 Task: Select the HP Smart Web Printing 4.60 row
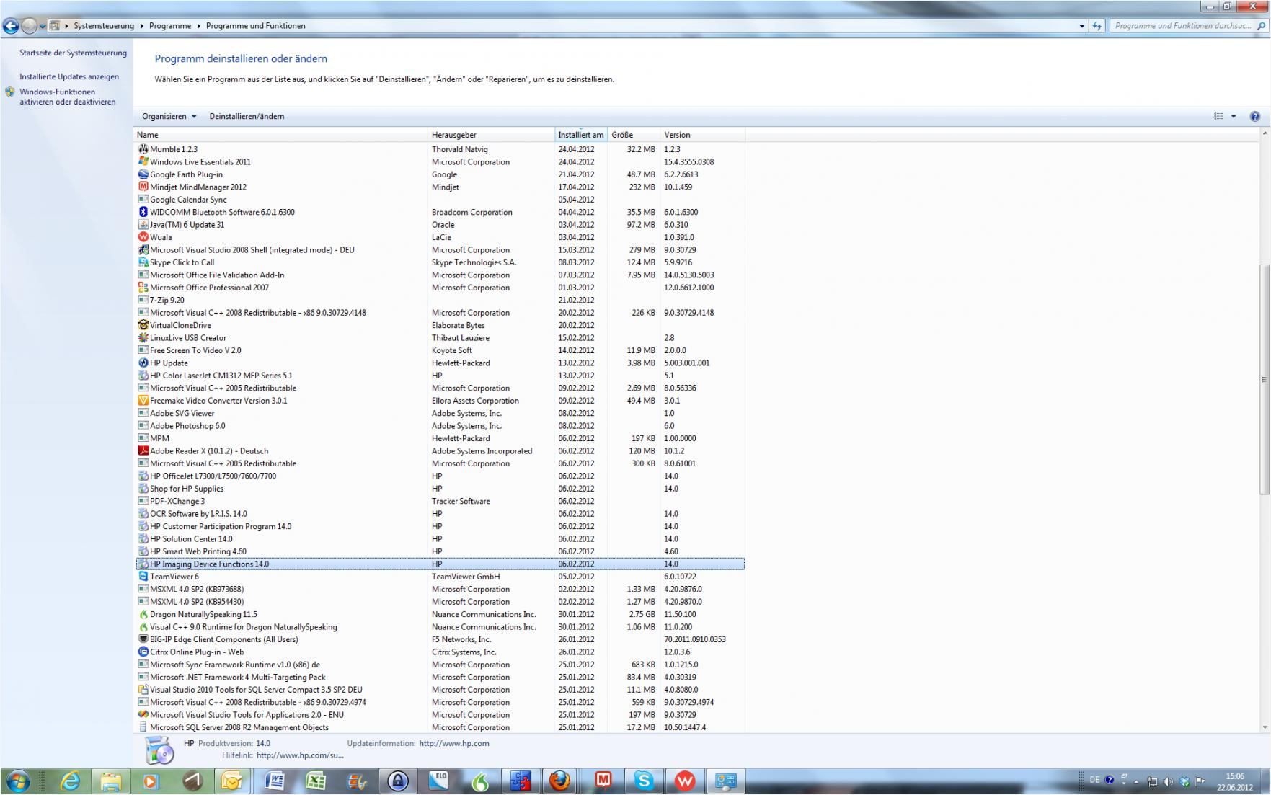(x=440, y=551)
